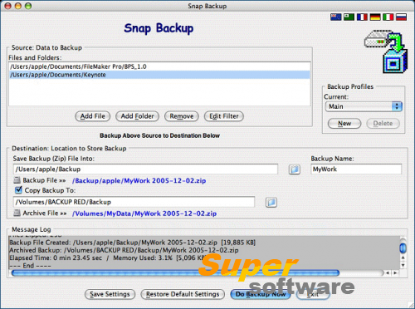This screenshot has width=415, height=309.
Task: Click the disk icon beside Backup File
Action: click(x=17, y=180)
